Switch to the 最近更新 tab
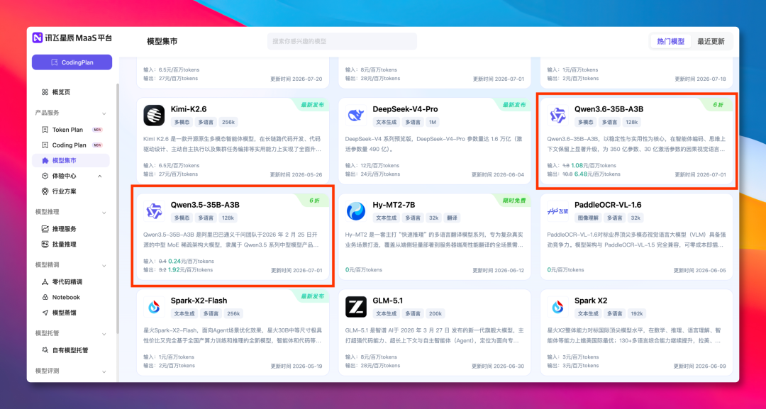 click(711, 42)
